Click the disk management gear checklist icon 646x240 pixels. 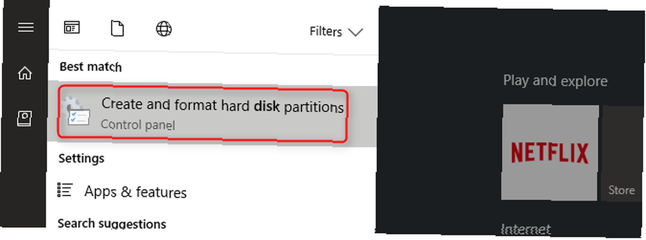point(76,112)
